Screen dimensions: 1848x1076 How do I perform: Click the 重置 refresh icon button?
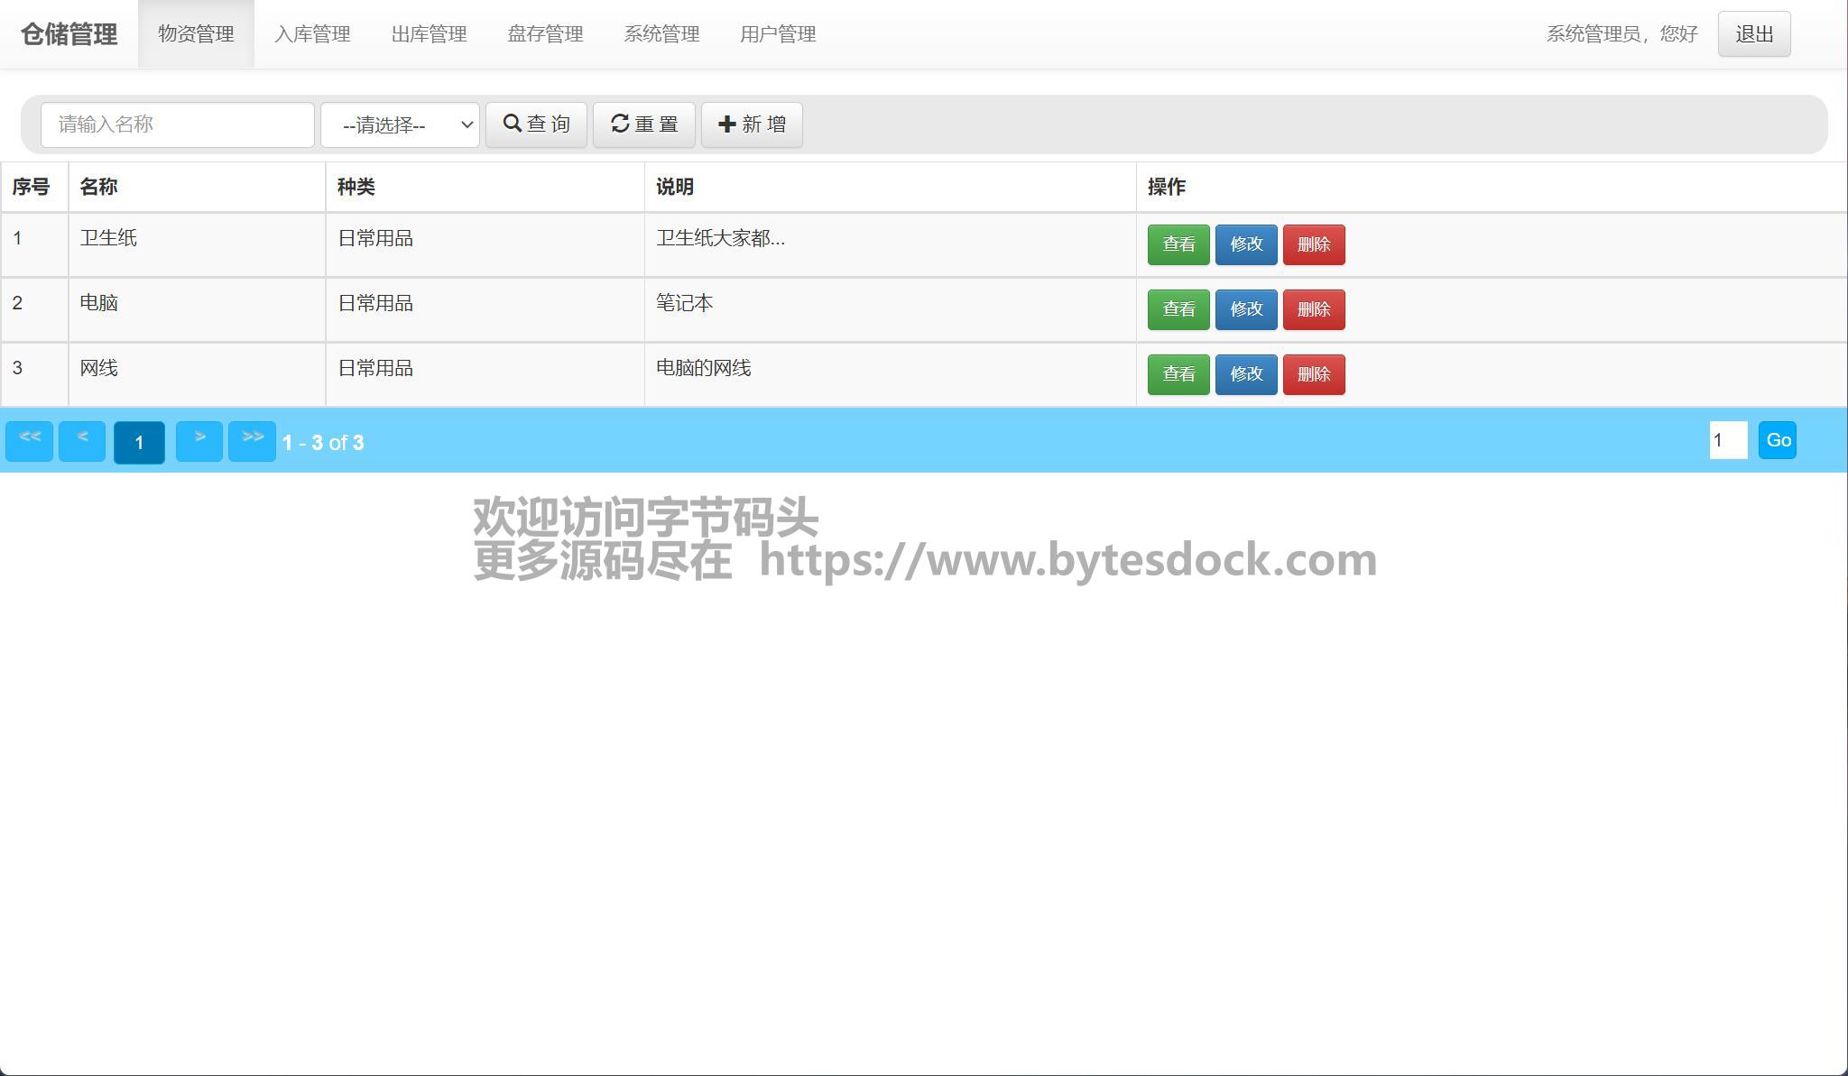(643, 124)
